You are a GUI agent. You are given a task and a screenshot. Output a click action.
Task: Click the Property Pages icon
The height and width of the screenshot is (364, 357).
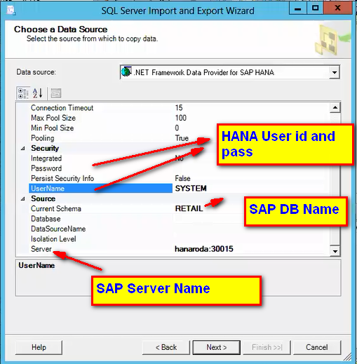pos(56,93)
